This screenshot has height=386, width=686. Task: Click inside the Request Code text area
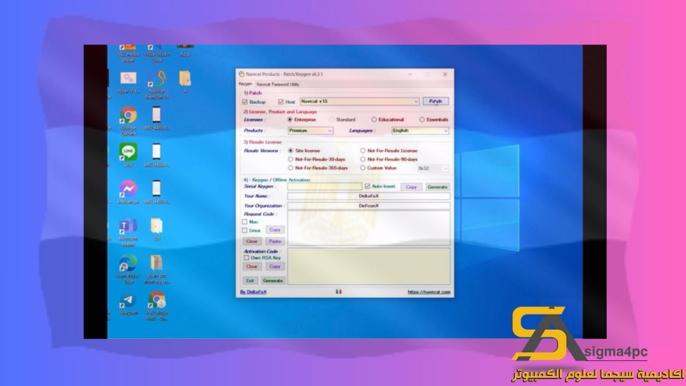pos(369,227)
